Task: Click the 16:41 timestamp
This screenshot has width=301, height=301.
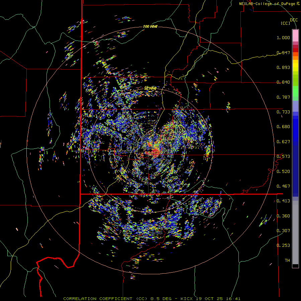Action: (233, 299)
